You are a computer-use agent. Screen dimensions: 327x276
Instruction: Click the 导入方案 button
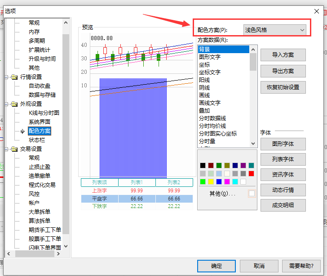click(x=283, y=55)
